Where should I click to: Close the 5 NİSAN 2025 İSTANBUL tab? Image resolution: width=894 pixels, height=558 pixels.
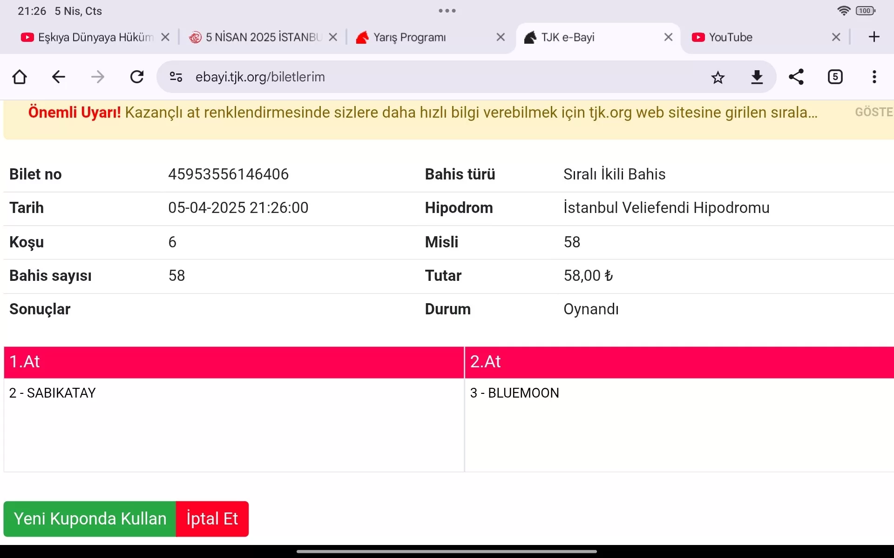pyautogui.click(x=333, y=37)
